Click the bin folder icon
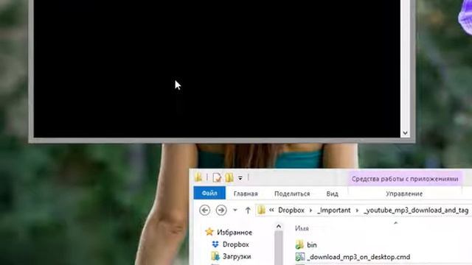Image resolution: width=472 pixels, height=265 pixels. tap(299, 244)
